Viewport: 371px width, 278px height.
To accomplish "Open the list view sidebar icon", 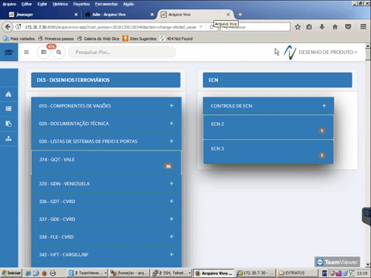I will pyautogui.click(x=9, y=109).
